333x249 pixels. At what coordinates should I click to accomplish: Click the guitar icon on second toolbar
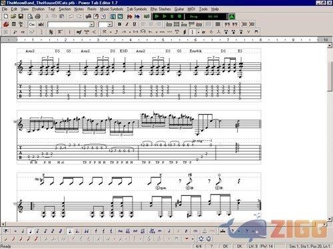pos(6,25)
